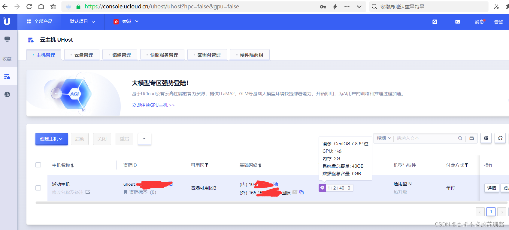Expand the address bar chevron dropdown
The height and width of the screenshot is (230, 509).
coord(359,7)
